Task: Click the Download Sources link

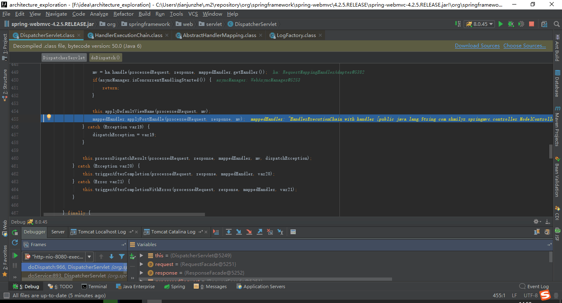Action: pos(477,46)
